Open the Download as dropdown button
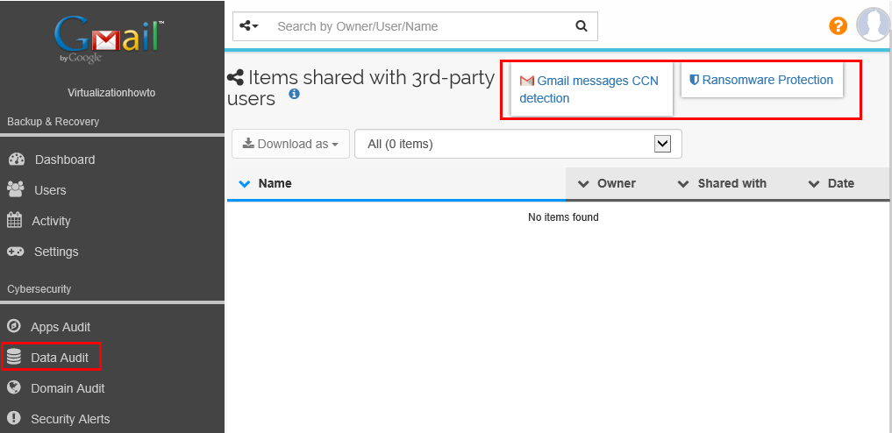This screenshot has height=433, width=892. (x=290, y=144)
